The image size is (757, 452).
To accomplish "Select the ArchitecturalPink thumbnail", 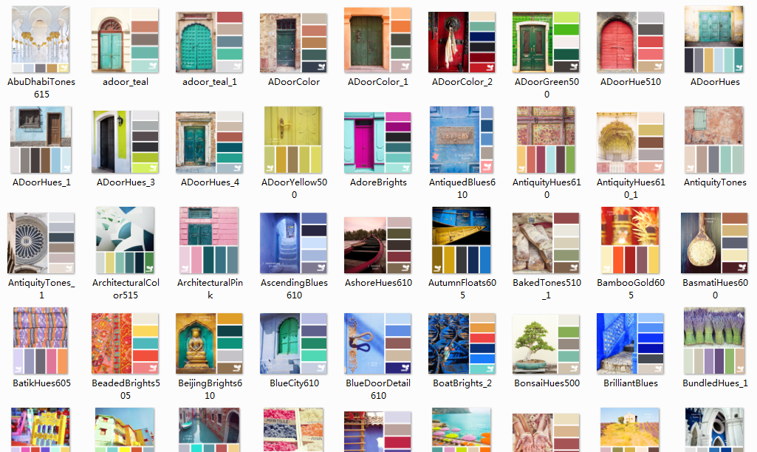I will pos(209,240).
